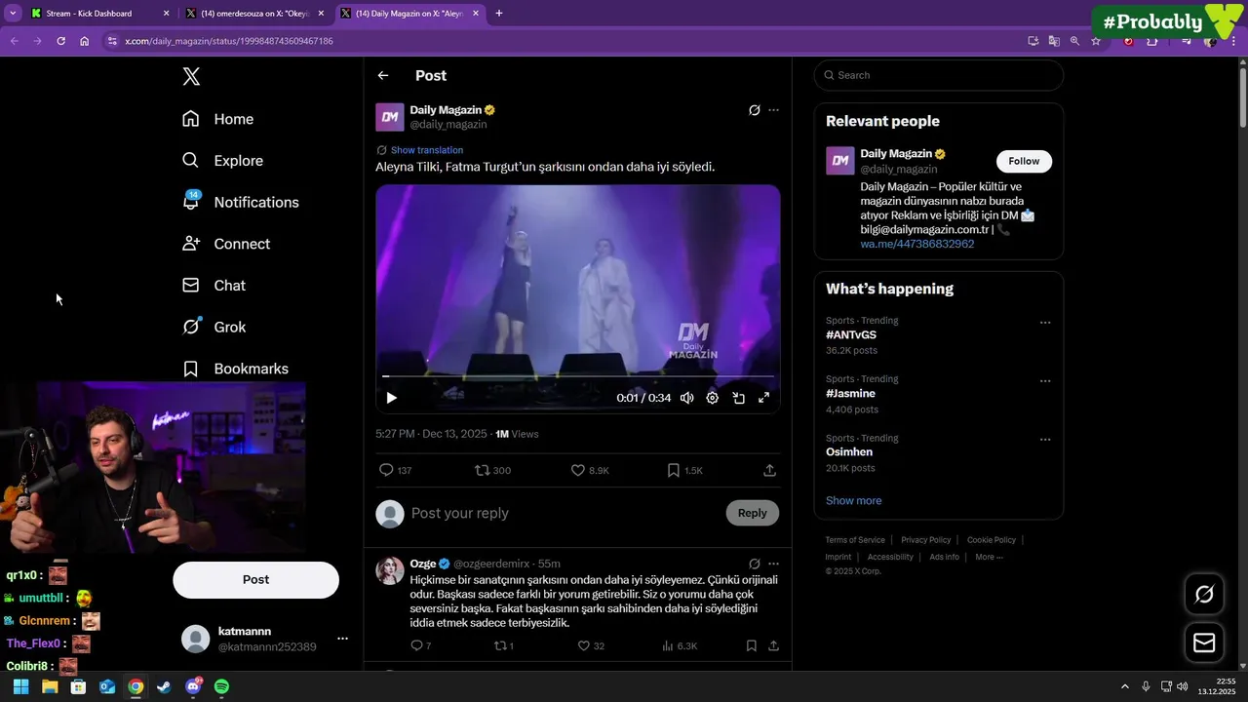Expand the More footer menu

(989, 557)
